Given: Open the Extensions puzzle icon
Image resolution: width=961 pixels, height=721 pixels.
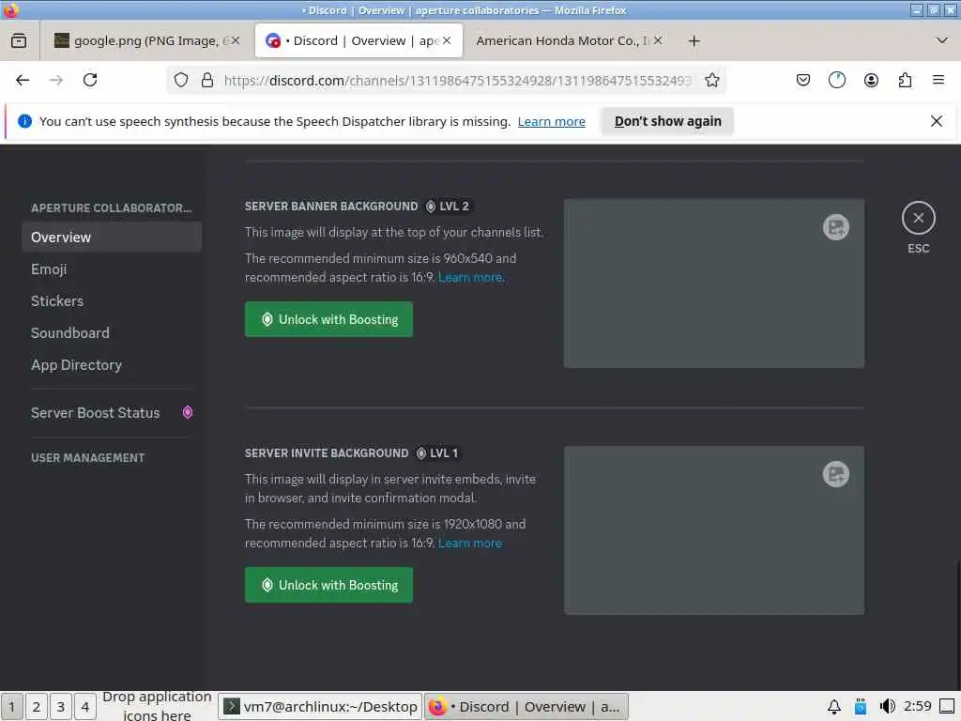Looking at the screenshot, I should click(x=905, y=81).
